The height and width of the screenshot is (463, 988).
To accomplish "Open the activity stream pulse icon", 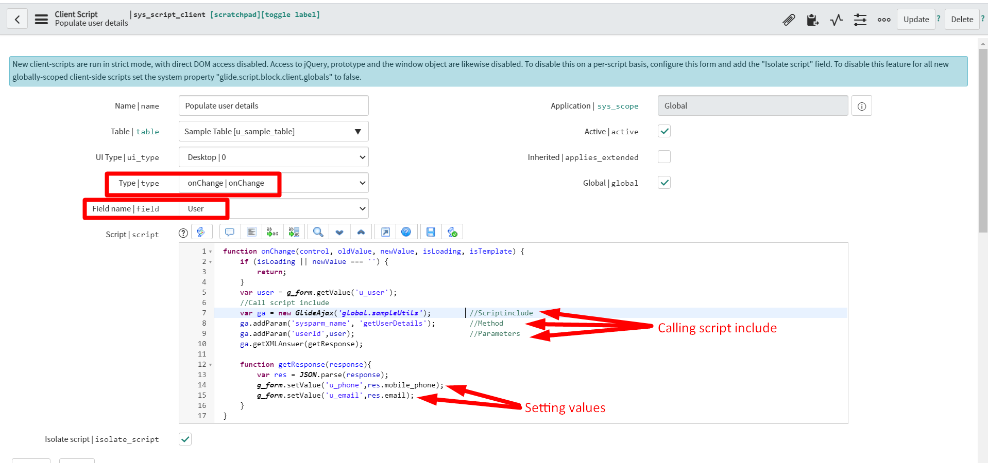I will (x=836, y=20).
